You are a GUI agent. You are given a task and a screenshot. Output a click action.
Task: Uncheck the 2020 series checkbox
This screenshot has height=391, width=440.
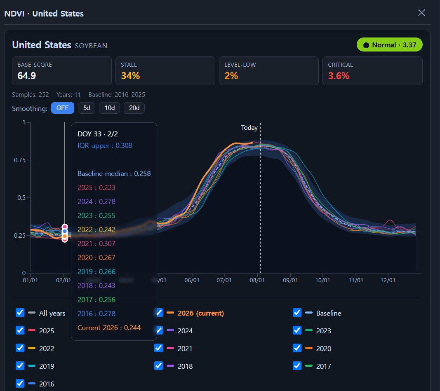(297, 348)
